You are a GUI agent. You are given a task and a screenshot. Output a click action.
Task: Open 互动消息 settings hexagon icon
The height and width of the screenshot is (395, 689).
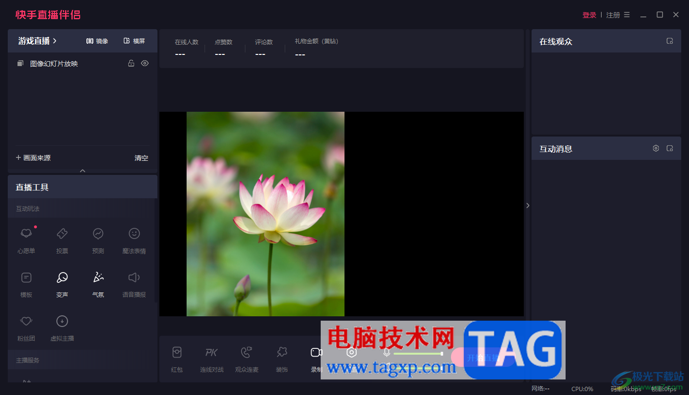(656, 148)
